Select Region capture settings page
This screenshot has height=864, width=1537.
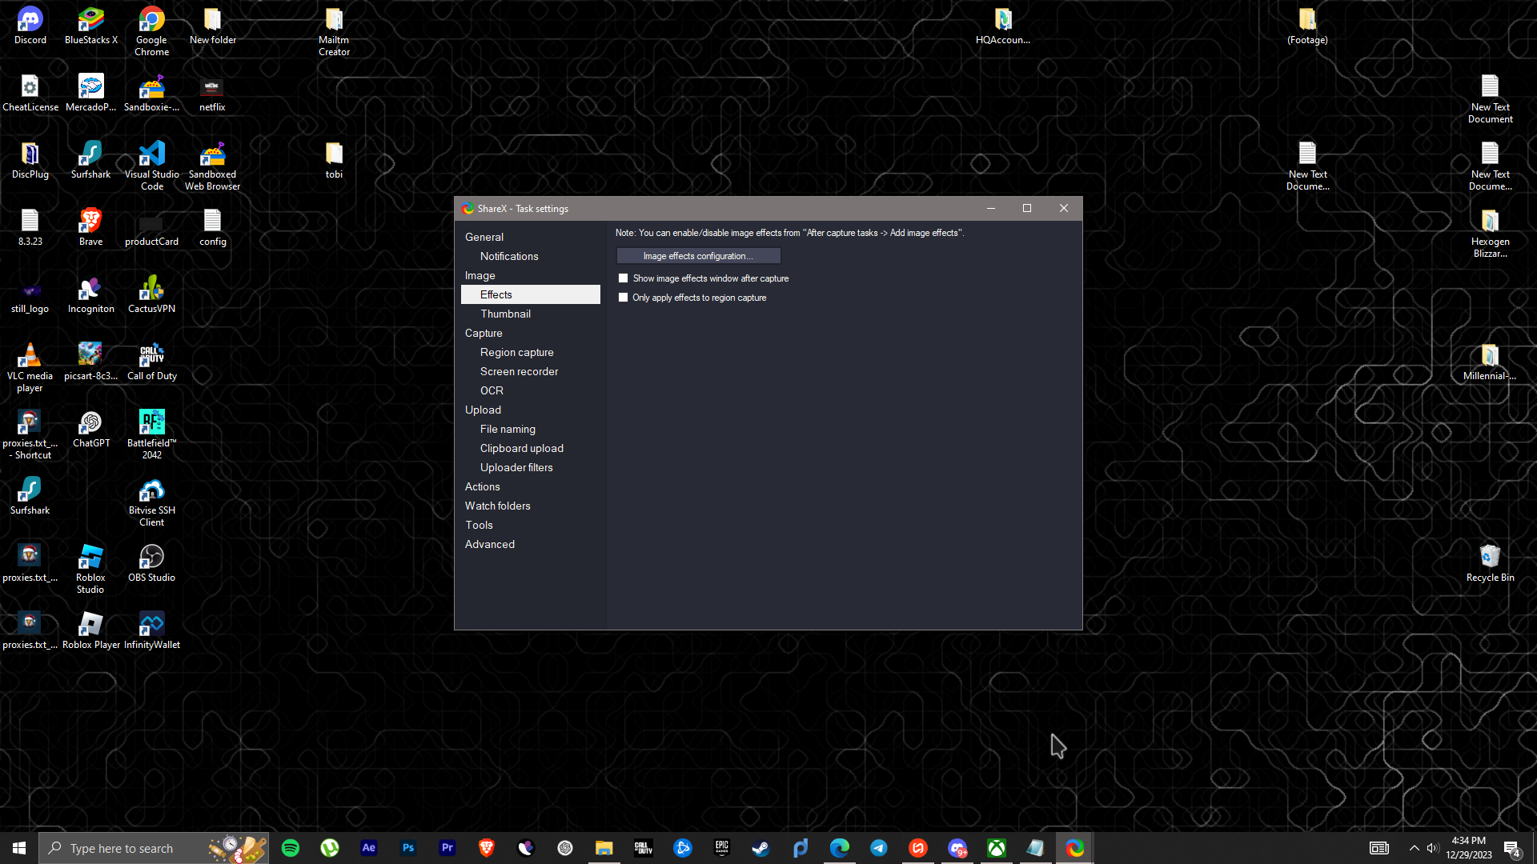click(x=516, y=352)
